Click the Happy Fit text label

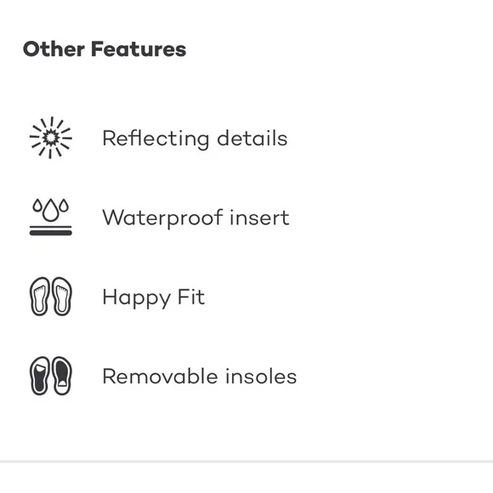154,297
